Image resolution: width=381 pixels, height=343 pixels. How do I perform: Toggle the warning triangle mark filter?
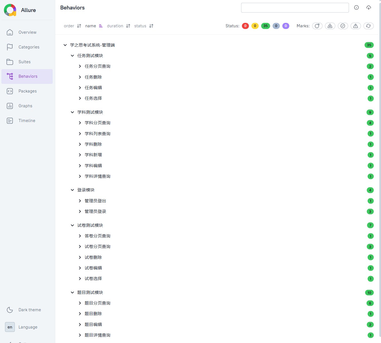[356, 26]
